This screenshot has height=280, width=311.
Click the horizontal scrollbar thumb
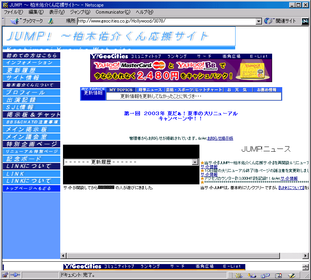[x=173, y=256]
